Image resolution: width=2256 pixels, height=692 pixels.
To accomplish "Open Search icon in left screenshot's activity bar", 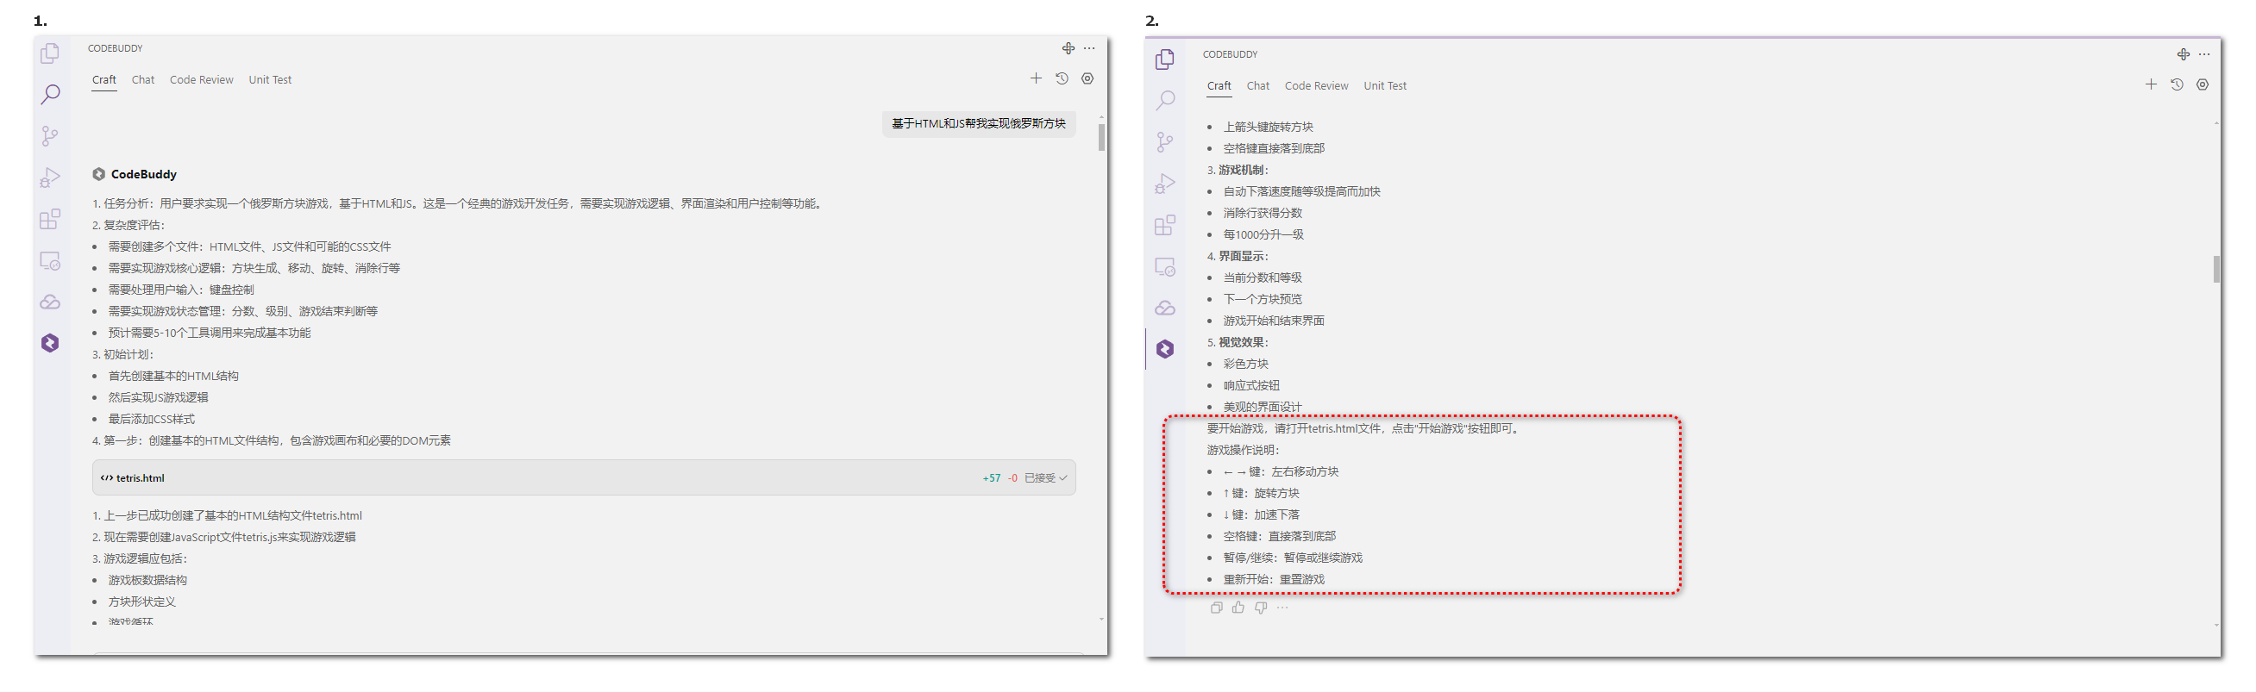I will point(50,95).
